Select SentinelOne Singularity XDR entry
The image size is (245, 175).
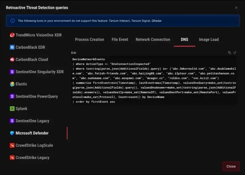pyautogui.click(x=37, y=72)
